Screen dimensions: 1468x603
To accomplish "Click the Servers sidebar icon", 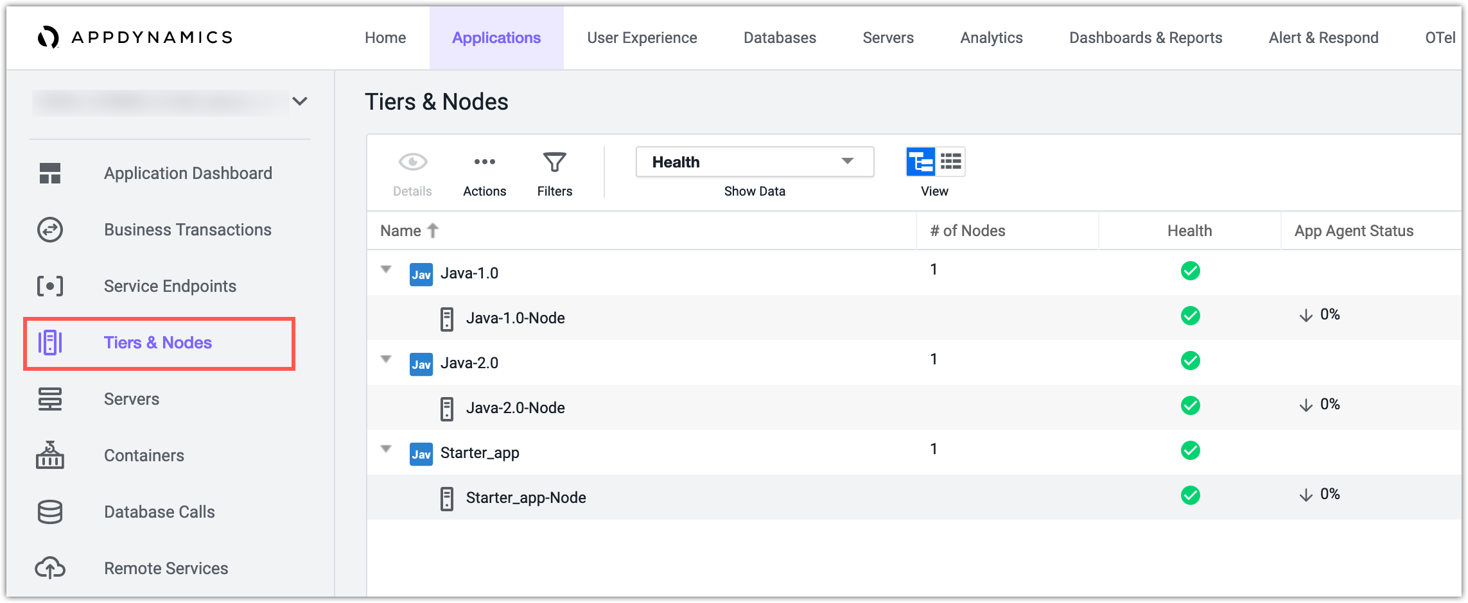I will tap(50, 399).
